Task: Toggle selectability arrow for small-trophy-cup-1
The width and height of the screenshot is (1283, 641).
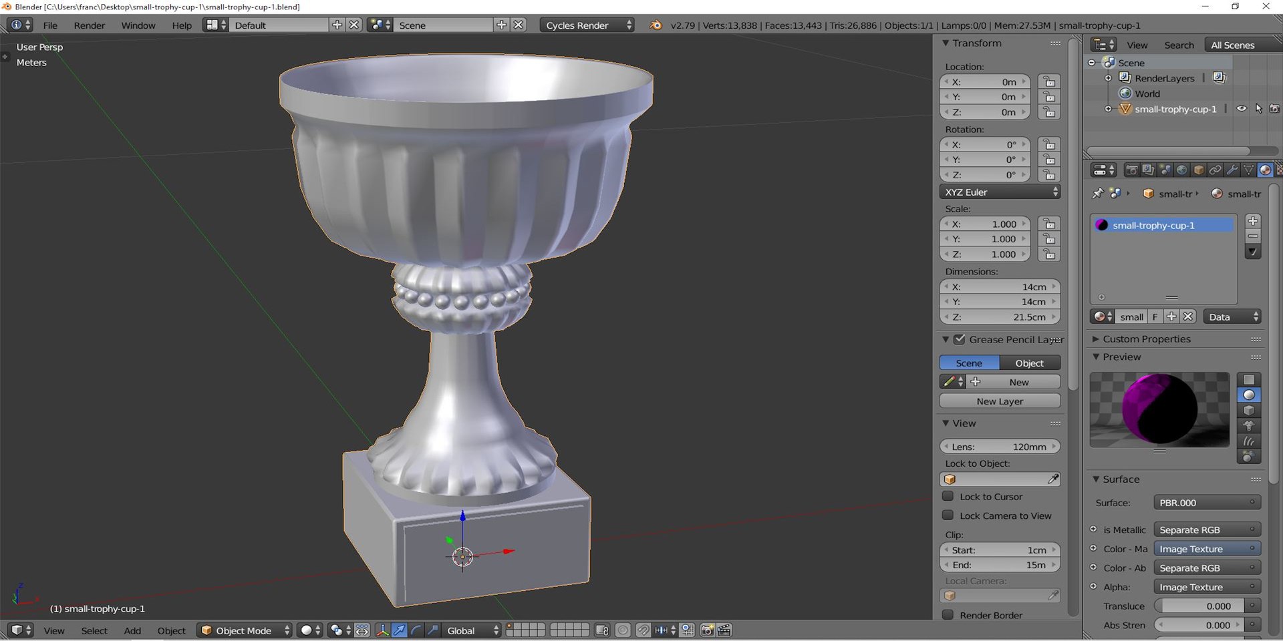Action: pos(1258,109)
